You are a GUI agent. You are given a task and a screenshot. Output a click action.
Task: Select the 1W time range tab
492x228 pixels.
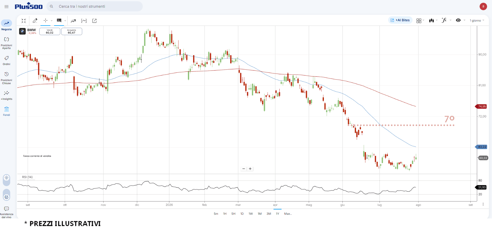pos(251,214)
